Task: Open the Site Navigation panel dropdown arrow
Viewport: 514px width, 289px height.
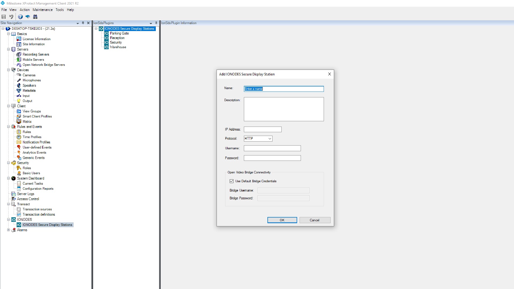Action: tap(78, 23)
